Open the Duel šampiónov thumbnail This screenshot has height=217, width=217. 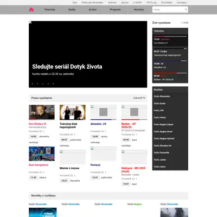(42, 154)
